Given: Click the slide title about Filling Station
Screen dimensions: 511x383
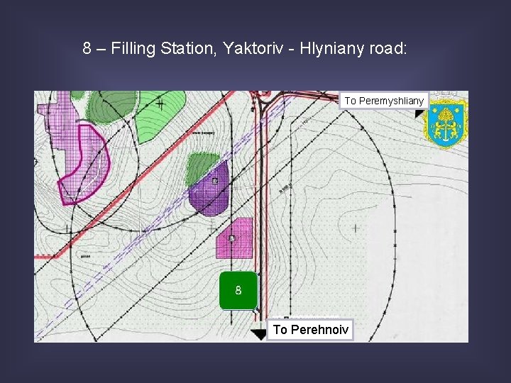Looking at the screenshot, I should point(245,48).
